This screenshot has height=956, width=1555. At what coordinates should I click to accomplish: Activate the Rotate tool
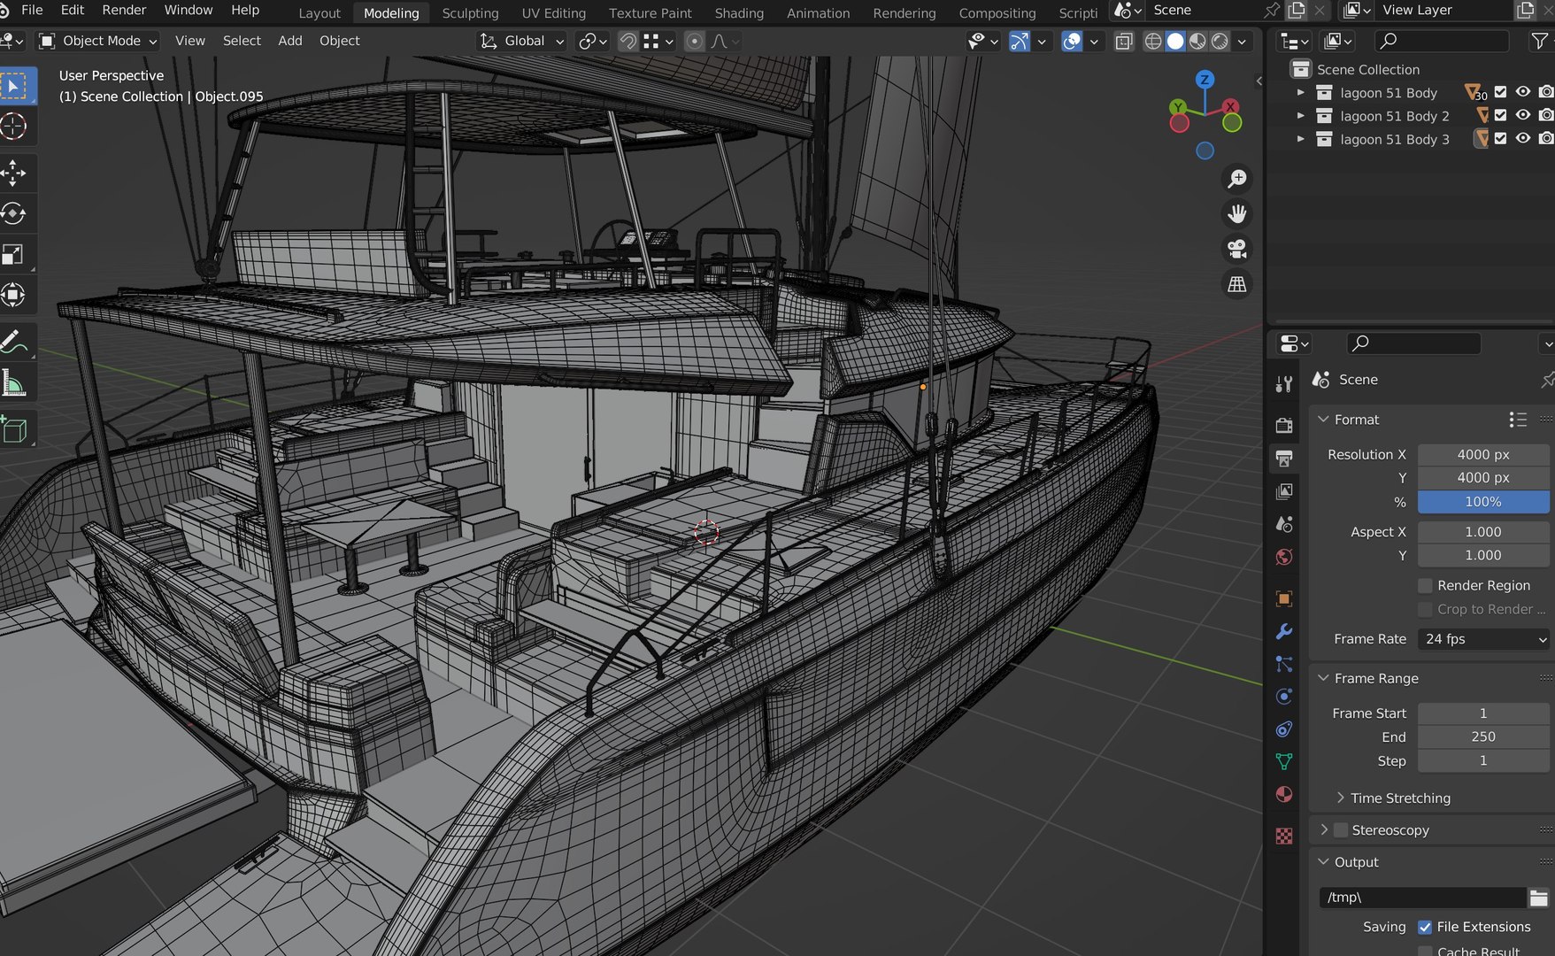[x=14, y=214]
